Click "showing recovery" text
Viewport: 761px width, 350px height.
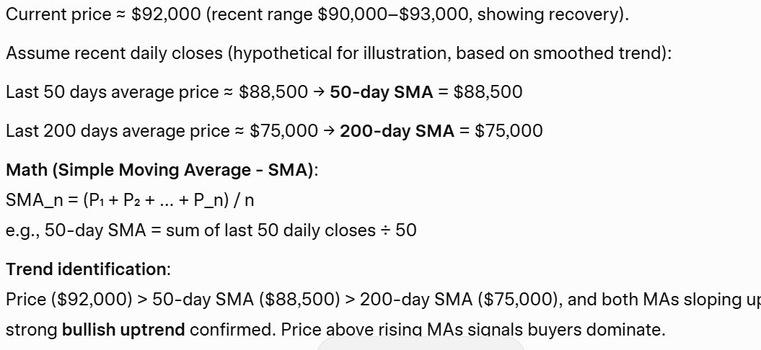coord(551,14)
